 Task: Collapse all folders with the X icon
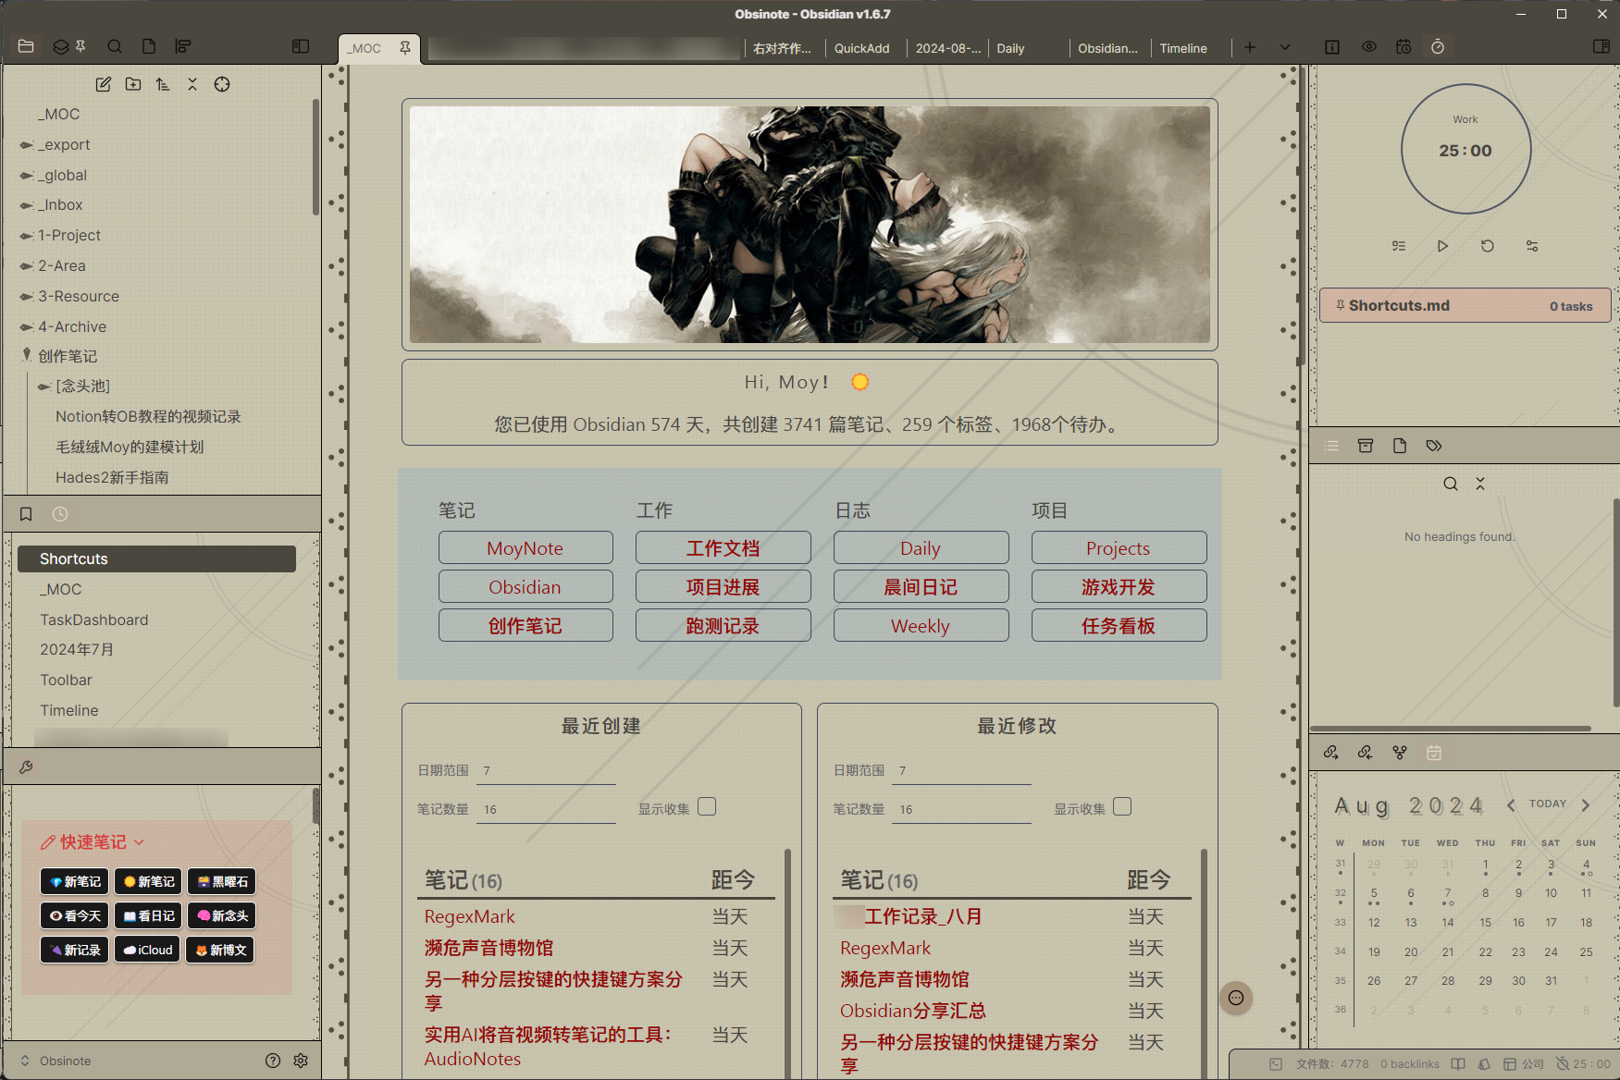click(x=192, y=84)
